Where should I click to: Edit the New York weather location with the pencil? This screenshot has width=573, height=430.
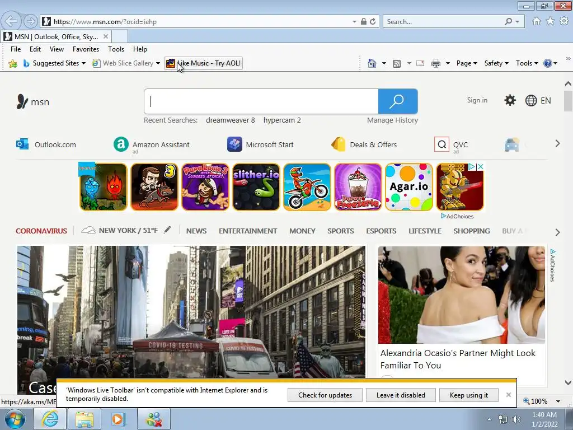point(167,230)
